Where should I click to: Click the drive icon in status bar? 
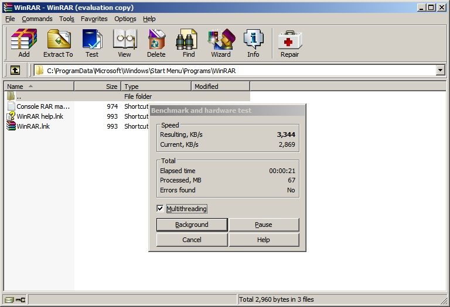coord(9,300)
